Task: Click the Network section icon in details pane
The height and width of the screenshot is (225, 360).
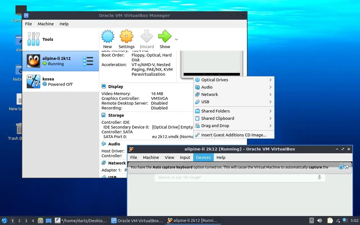Action: [103, 163]
